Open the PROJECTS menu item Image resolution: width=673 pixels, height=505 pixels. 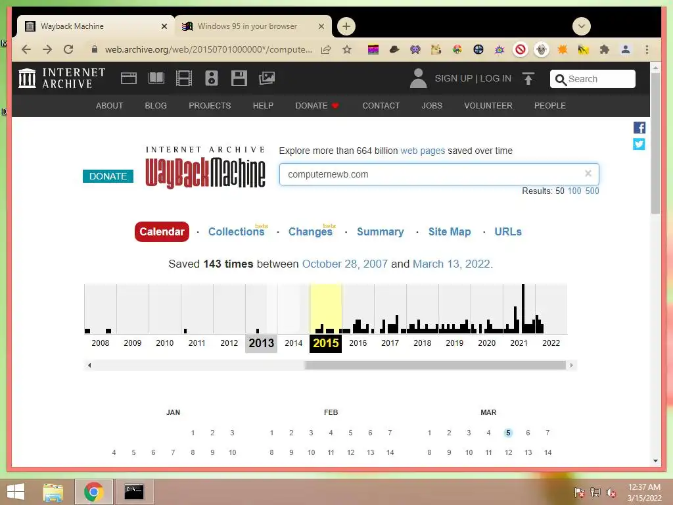click(x=210, y=106)
